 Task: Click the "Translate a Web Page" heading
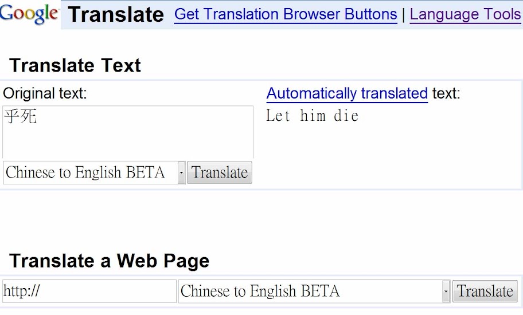tap(110, 261)
